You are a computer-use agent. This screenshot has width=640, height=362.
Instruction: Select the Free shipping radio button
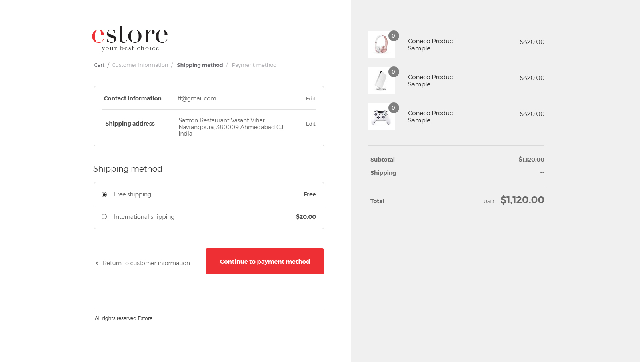(104, 194)
